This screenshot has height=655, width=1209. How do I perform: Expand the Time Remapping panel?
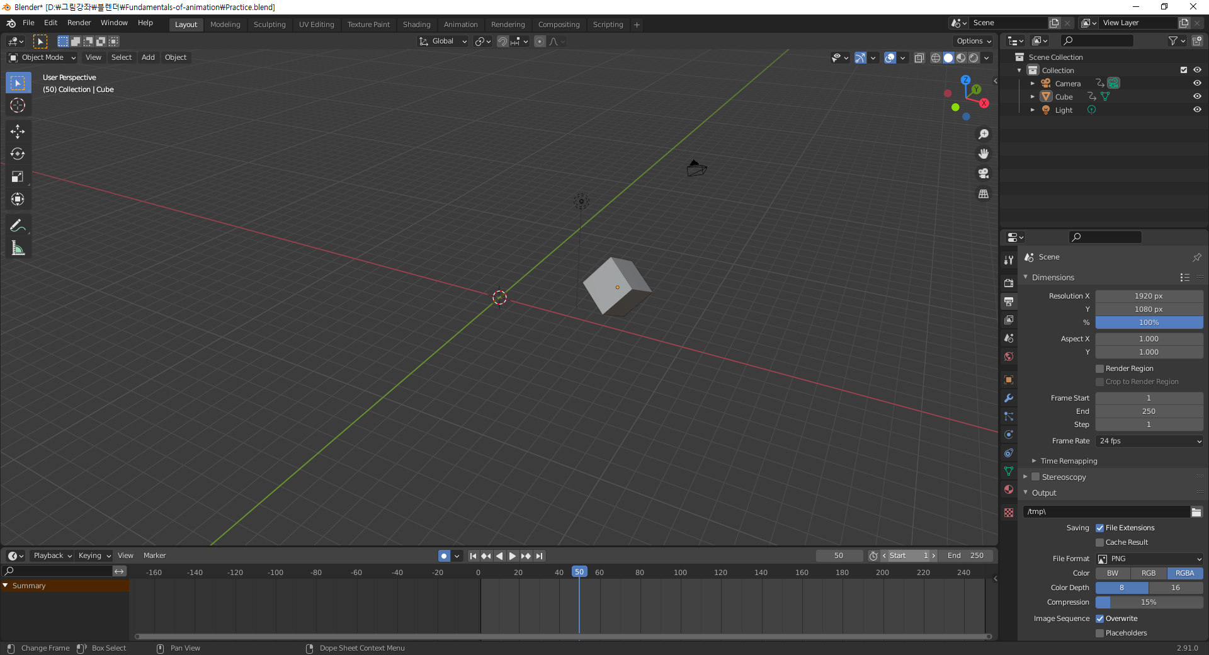[1069, 461]
